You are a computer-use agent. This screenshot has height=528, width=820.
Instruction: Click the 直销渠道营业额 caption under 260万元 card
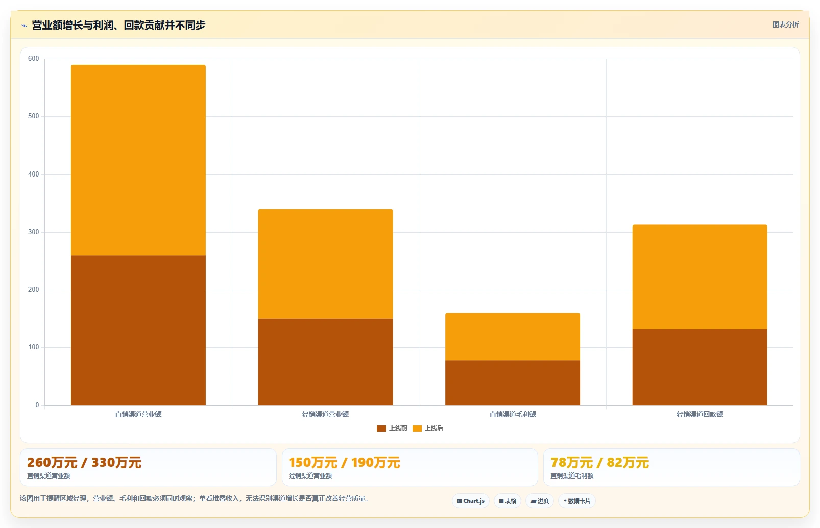click(49, 476)
